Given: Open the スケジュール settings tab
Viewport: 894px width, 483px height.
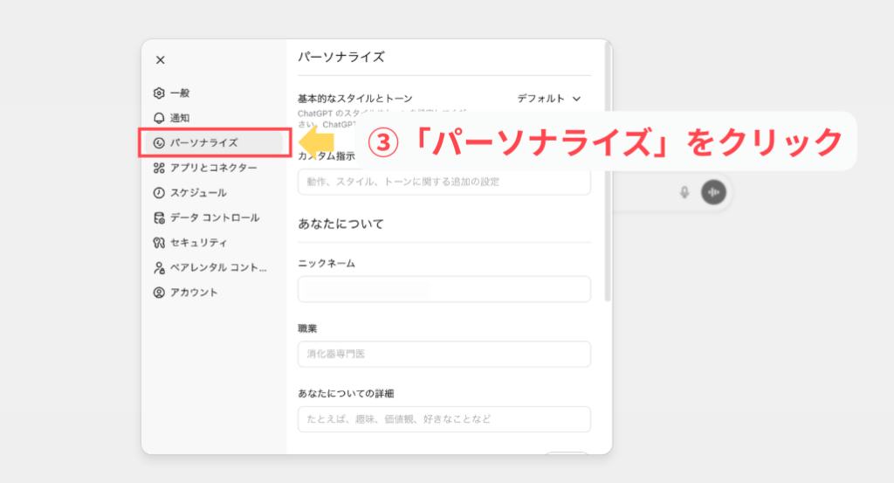Looking at the screenshot, I should pos(198,192).
